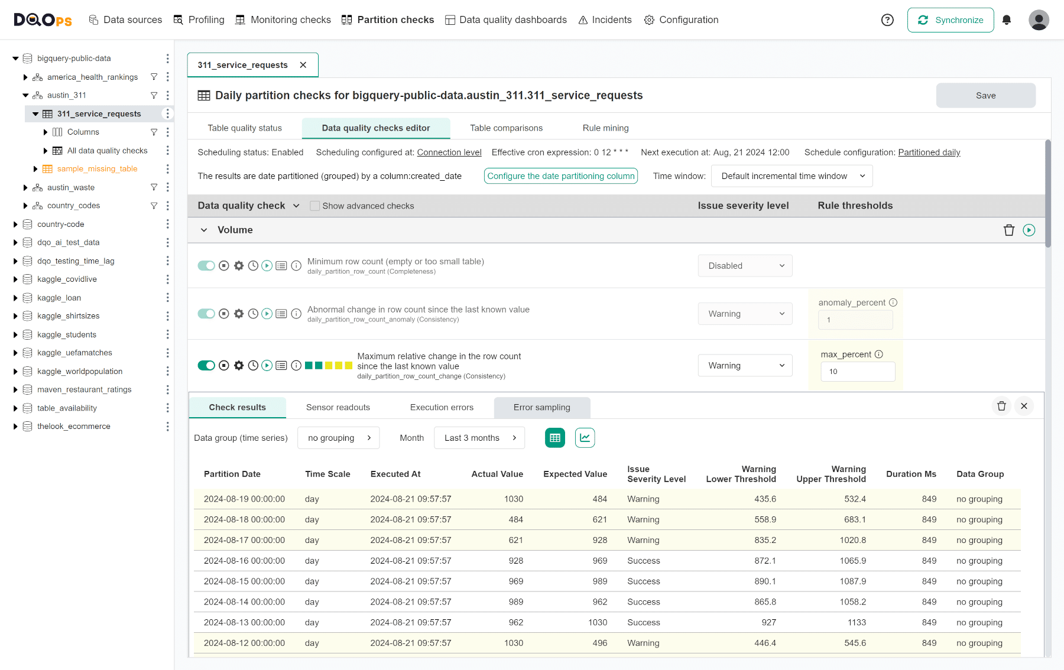Run the Minimum row count check
Screen dimensions: 1064x670
(x=267, y=266)
